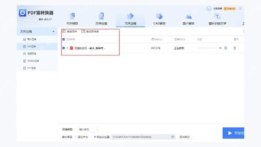Click the blue 开始转换 start button

[233, 133]
